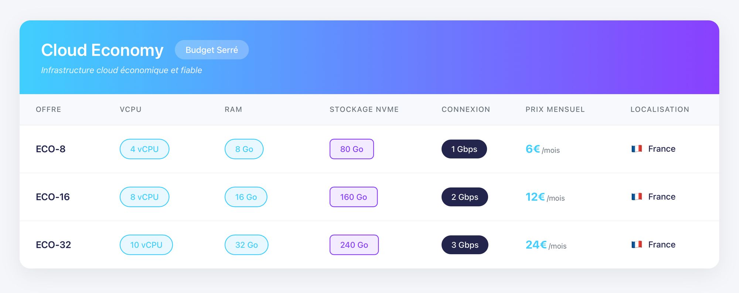Screen dimensions: 739x293
Task: Click the French flag in ECO-16 row
Action: (637, 197)
